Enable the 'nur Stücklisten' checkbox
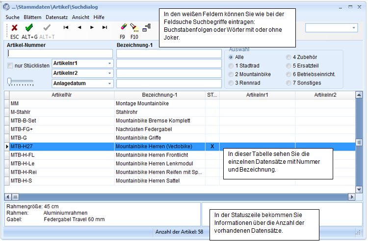The image size is (368, 241). pyautogui.click(x=10, y=66)
